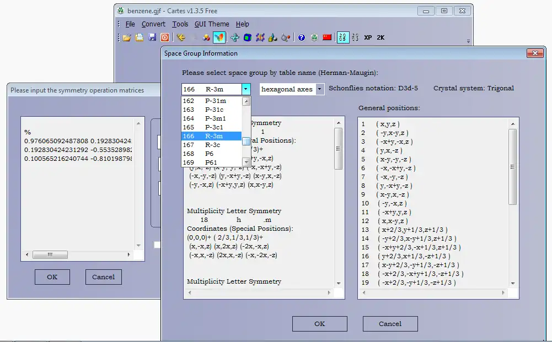Open the Convert menu
552x342 pixels.
(x=153, y=24)
